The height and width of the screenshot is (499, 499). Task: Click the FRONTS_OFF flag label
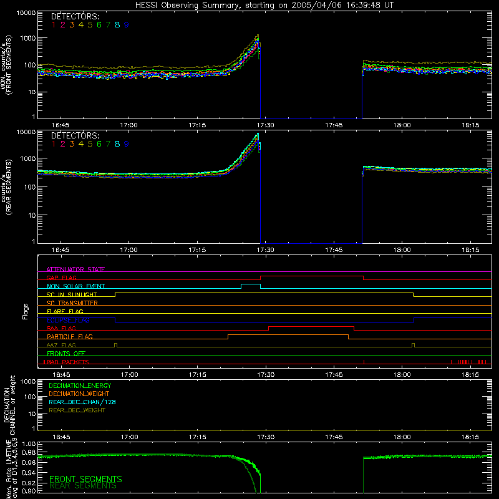coord(66,353)
